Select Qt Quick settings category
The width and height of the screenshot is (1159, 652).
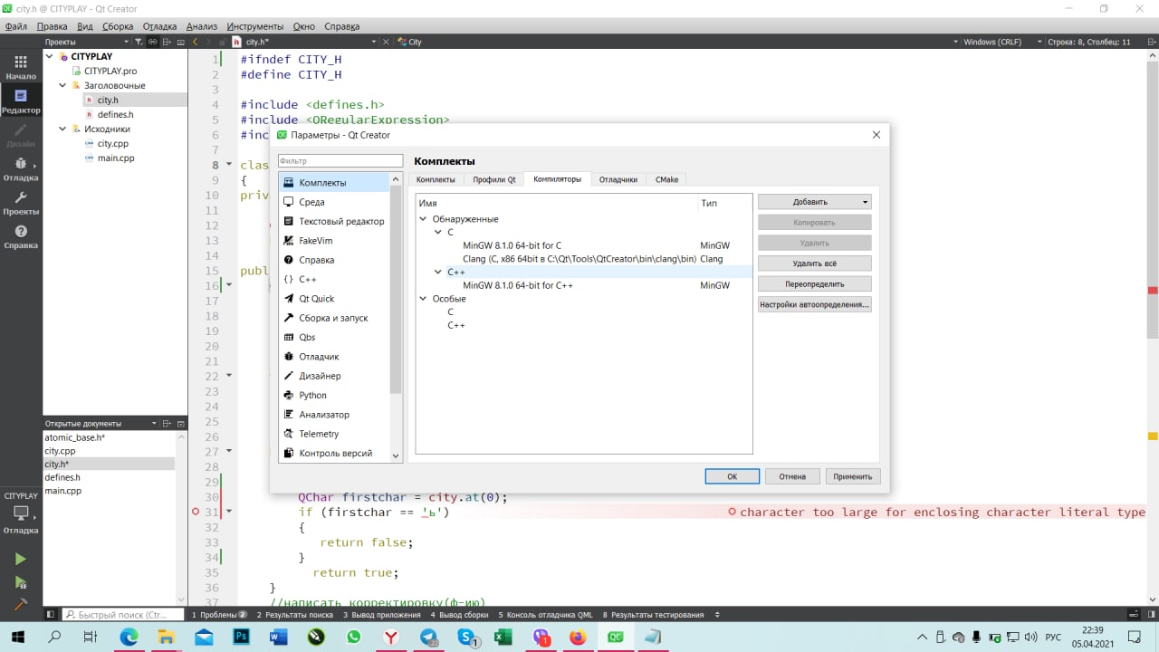(335, 299)
